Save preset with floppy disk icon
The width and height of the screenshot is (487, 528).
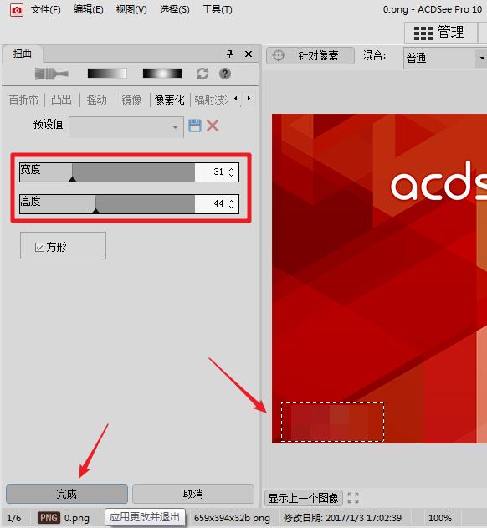click(x=195, y=126)
